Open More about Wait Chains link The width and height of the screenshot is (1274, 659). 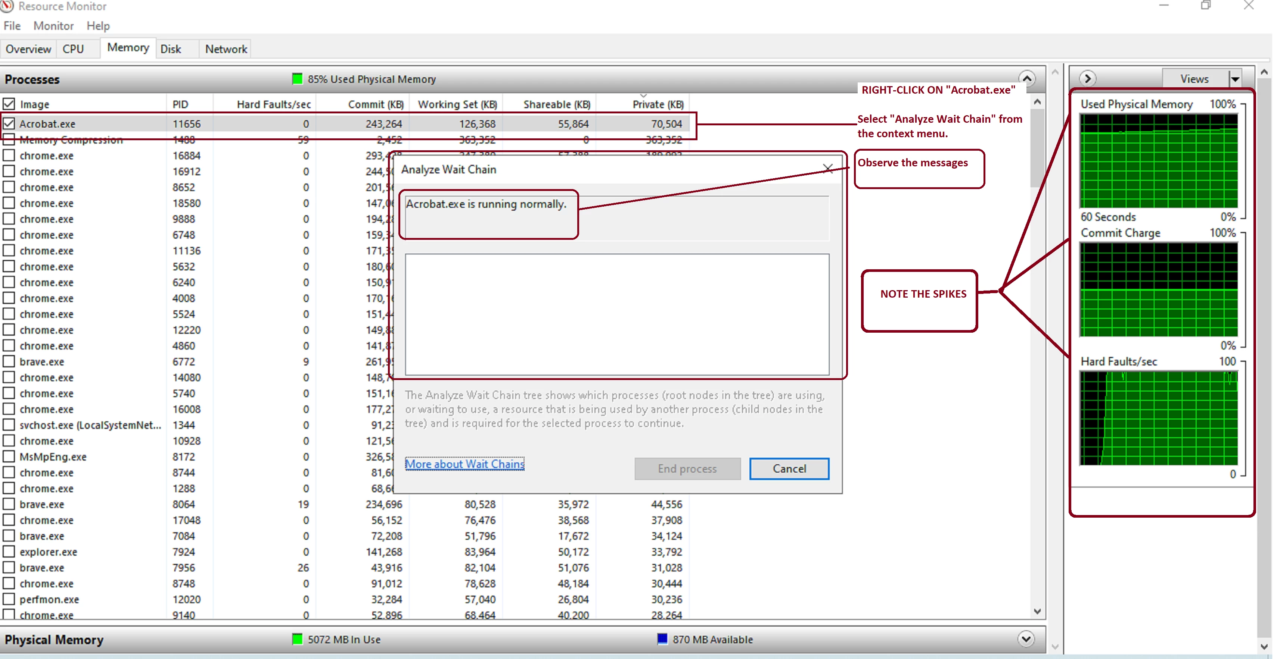[x=464, y=464]
